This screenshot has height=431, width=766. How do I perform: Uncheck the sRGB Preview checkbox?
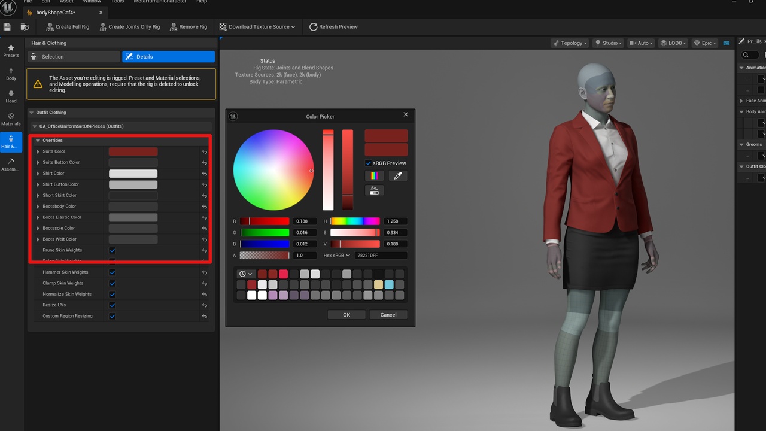click(369, 163)
